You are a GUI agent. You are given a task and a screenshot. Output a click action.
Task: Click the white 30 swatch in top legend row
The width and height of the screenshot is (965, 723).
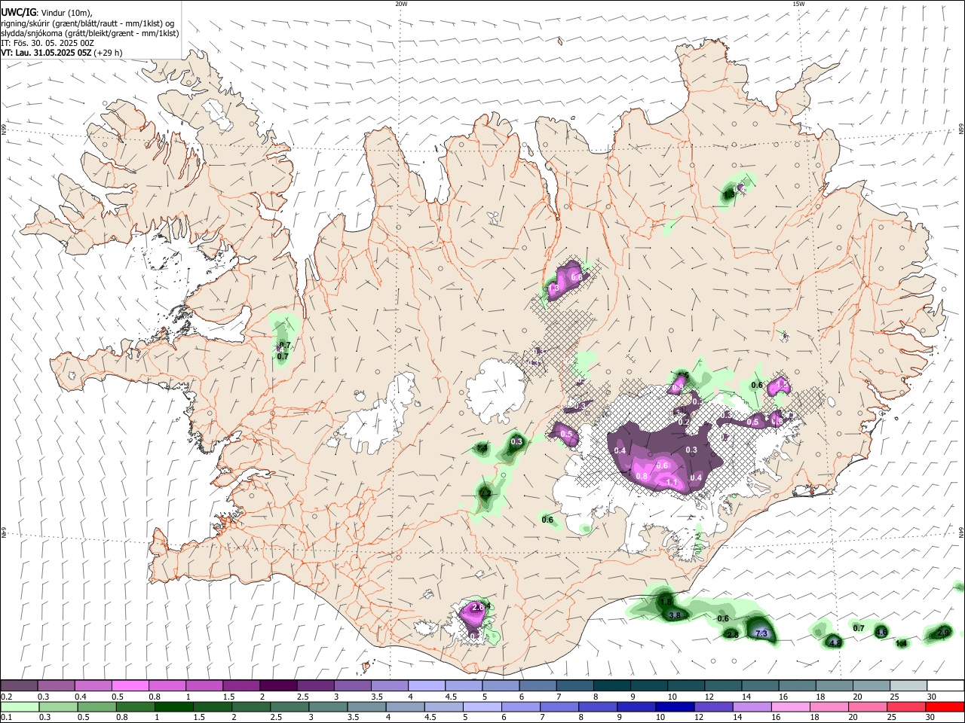pyautogui.click(x=945, y=685)
